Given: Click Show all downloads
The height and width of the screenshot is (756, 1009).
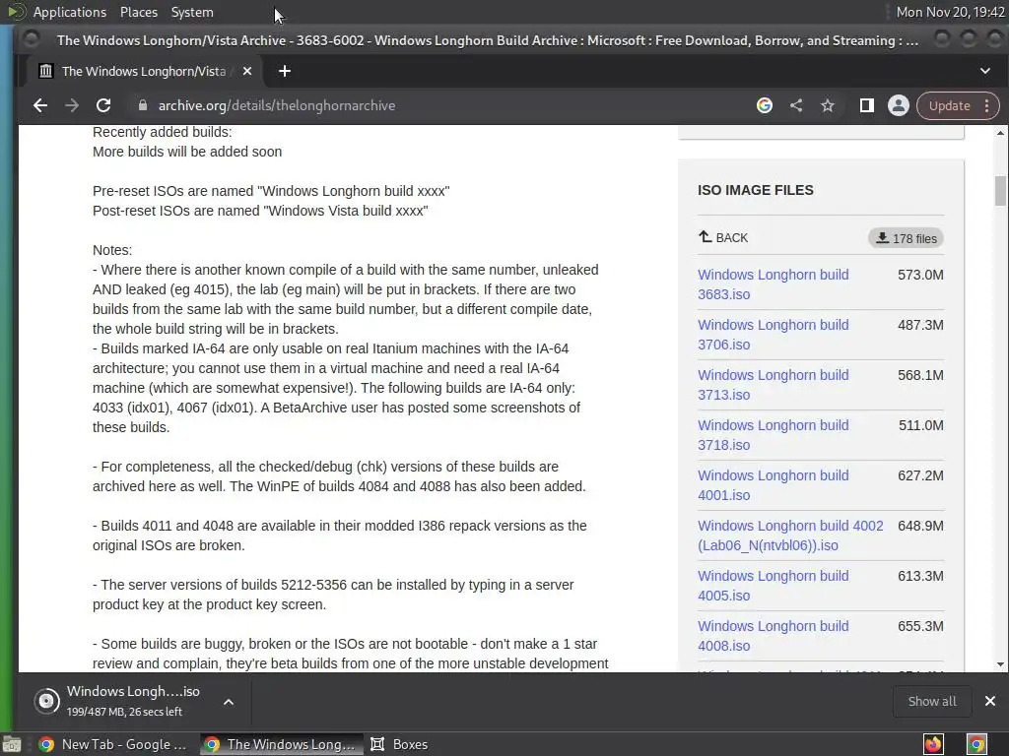Looking at the screenshot, I should pyautogui.click(x=932, y=701).
